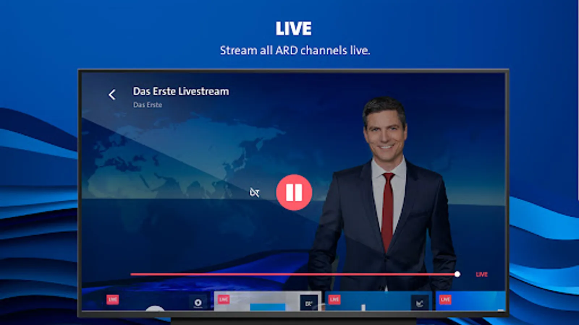This screenshot has height=325, width=579.
Task: Open the third live channel tile
Action: click(379, 301)
